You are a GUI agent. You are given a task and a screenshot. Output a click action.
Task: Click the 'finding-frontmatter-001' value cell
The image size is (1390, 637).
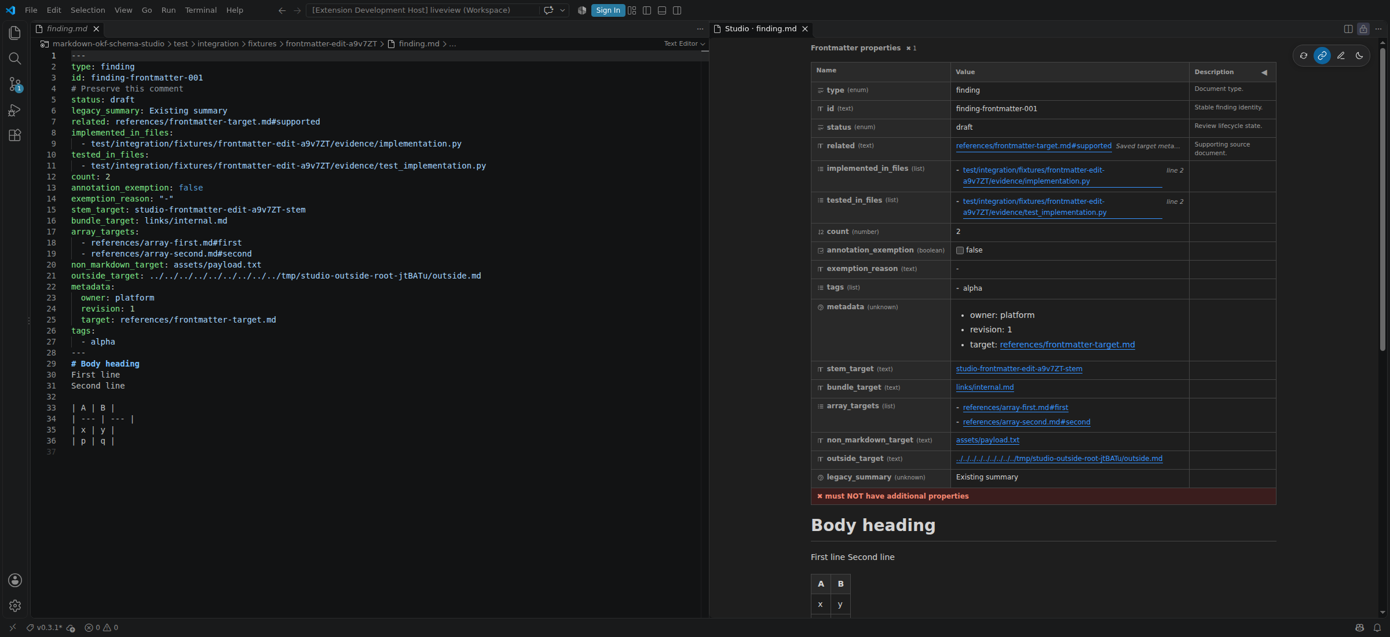(x=1069, y=109)
